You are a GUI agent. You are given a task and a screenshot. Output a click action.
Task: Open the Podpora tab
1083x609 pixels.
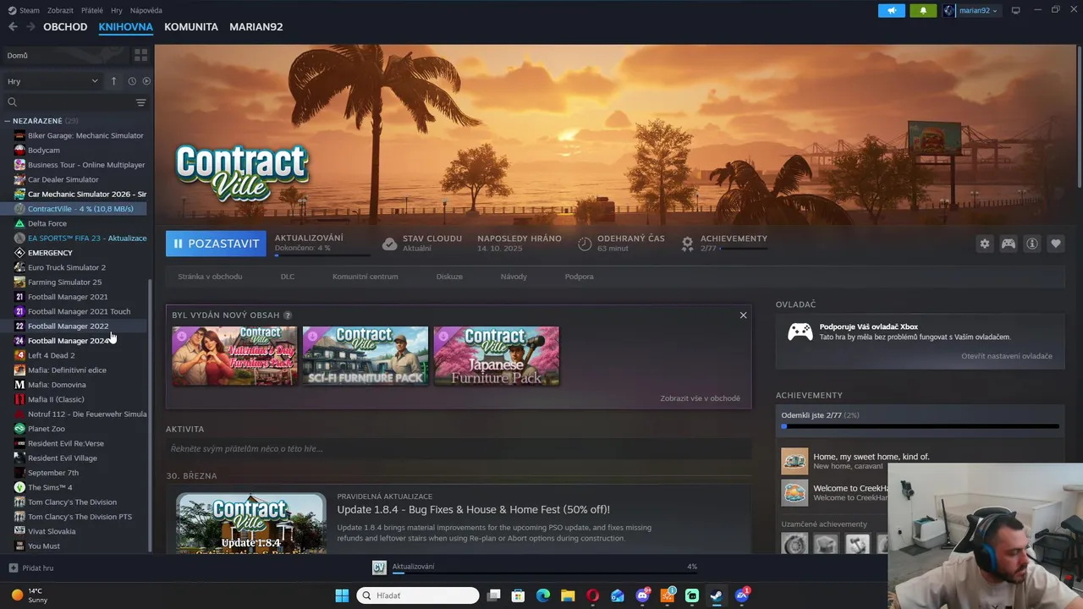pyautogui.click(x=580, y=277)
